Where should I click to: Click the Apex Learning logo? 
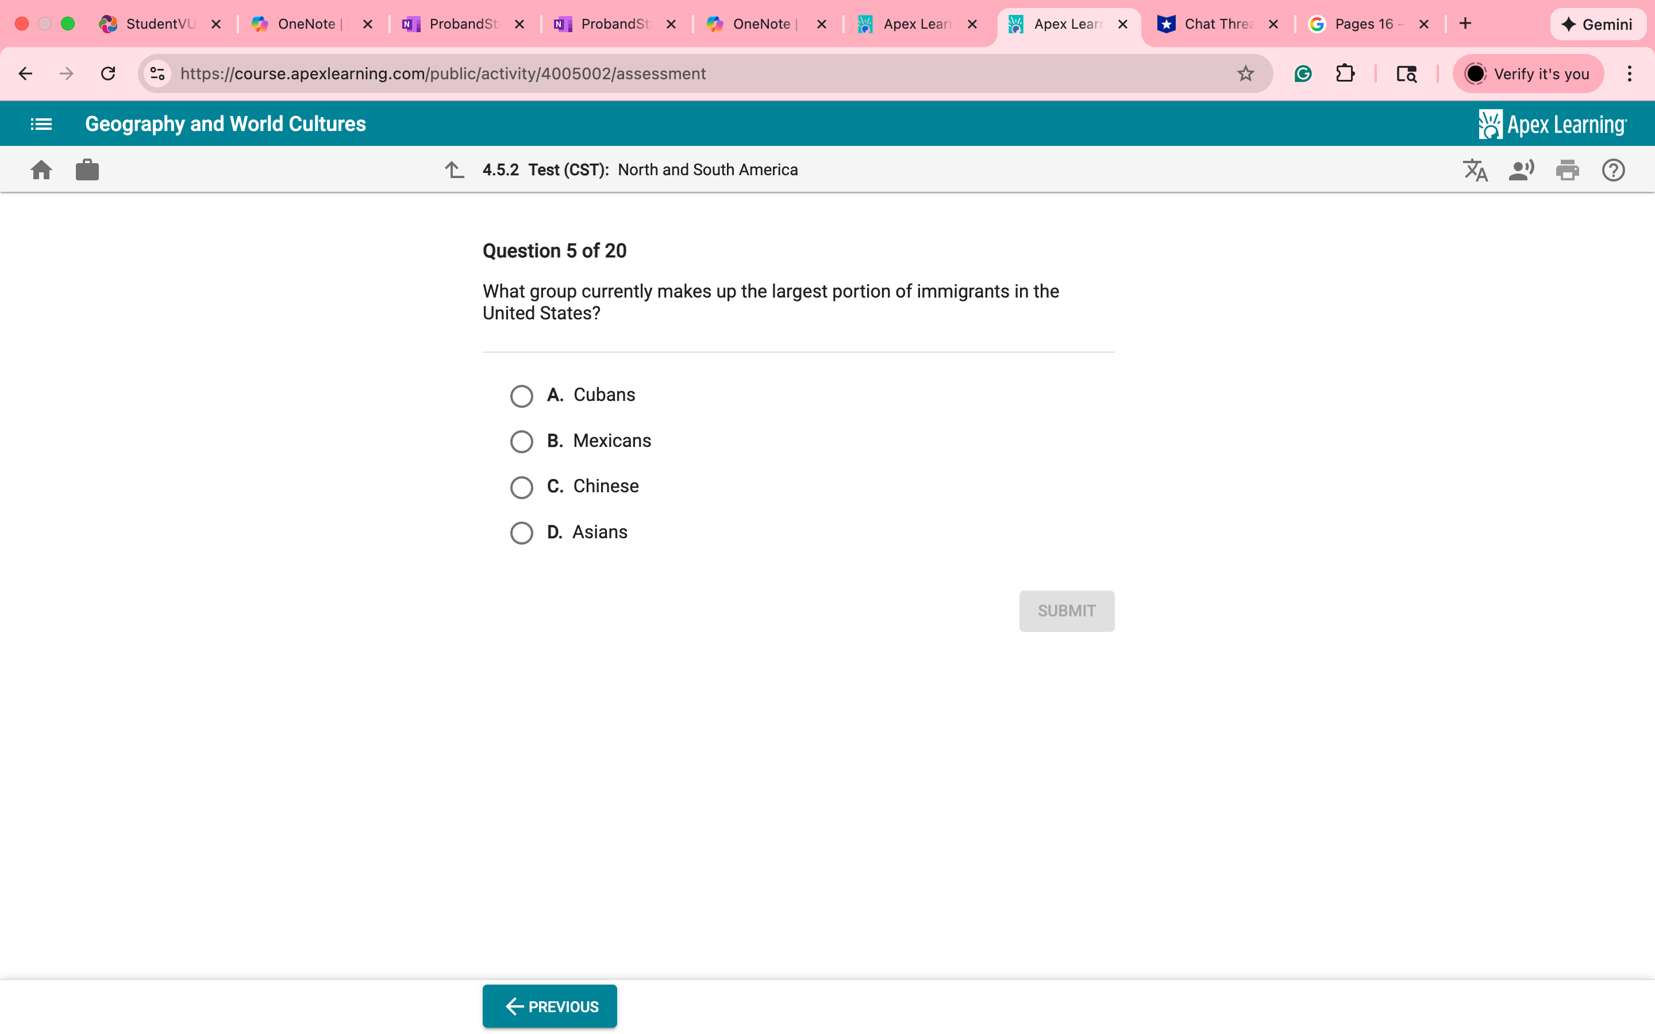(1551, 124)
